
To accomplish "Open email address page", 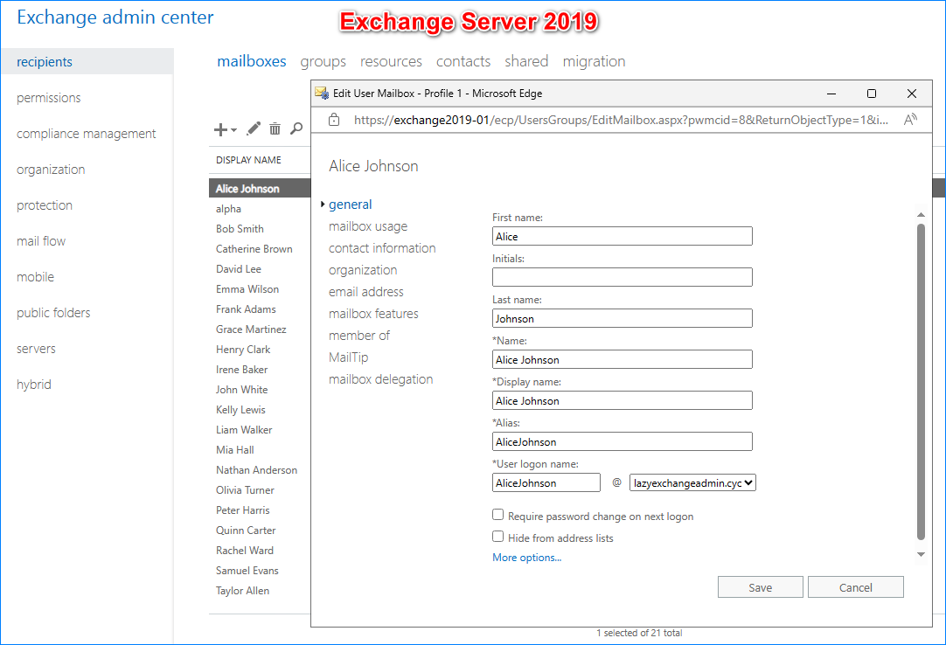I will coord(366,291).
